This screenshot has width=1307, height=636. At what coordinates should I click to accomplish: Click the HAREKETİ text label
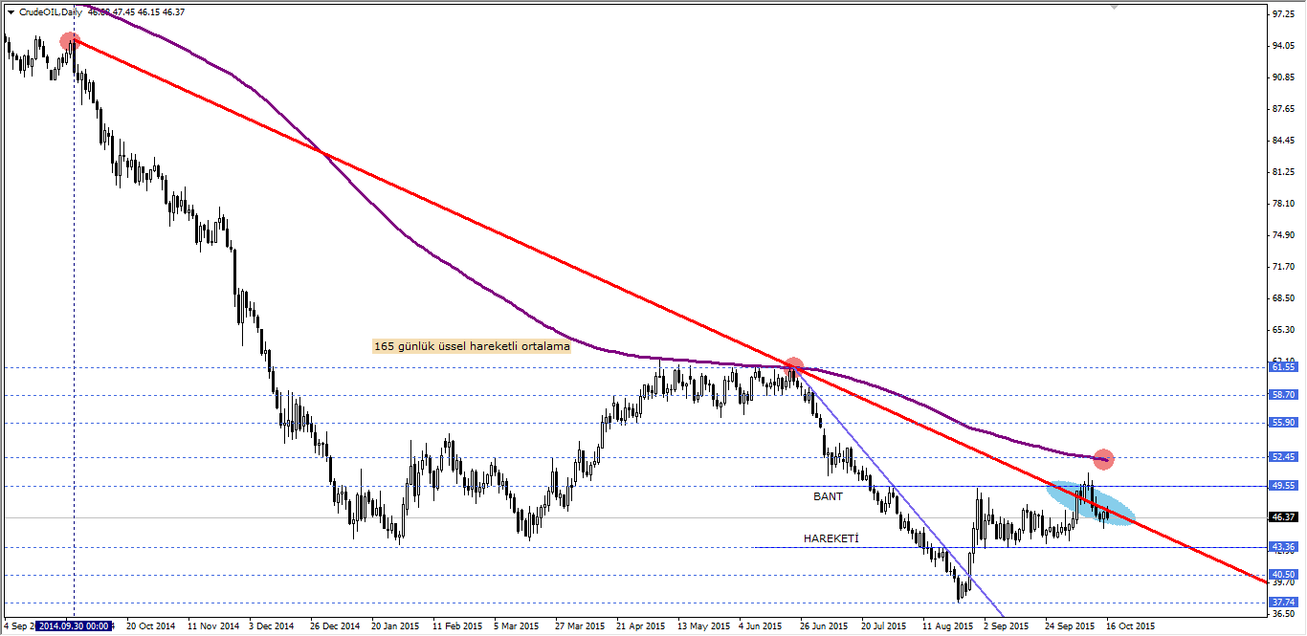831,539
